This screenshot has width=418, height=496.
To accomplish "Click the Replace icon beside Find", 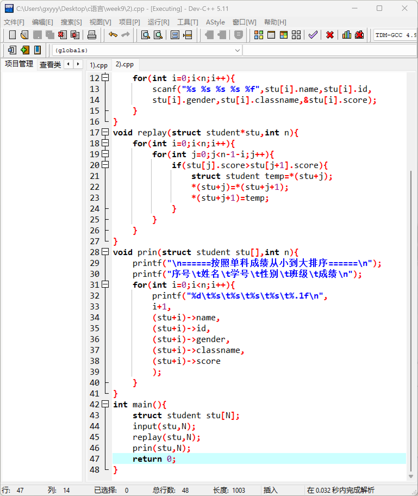I will point(158,35).
